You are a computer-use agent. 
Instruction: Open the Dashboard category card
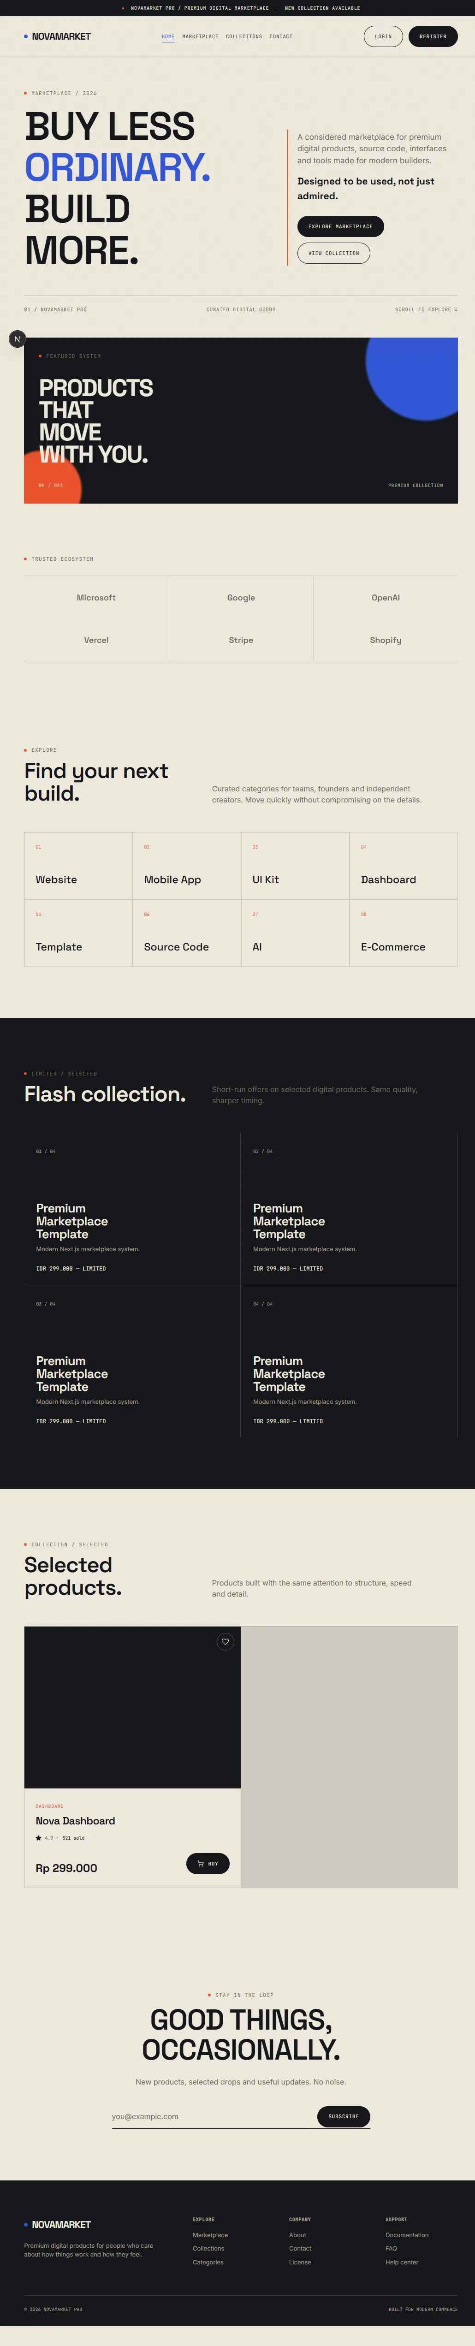pyautogui.click(x=403, y=866)
